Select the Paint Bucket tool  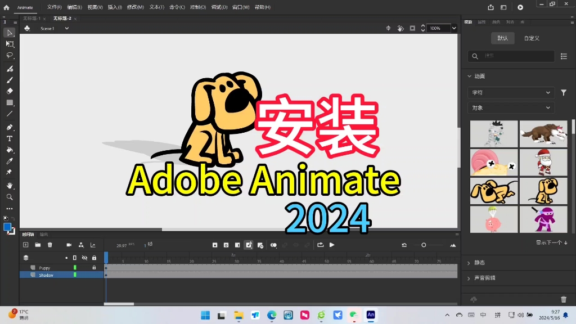point(10,150)
